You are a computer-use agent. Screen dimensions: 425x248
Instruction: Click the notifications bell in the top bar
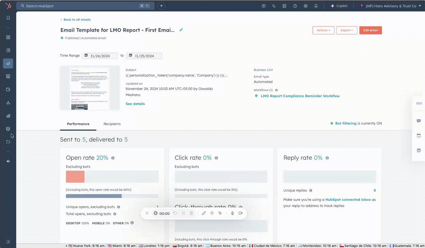click(316, 6)
